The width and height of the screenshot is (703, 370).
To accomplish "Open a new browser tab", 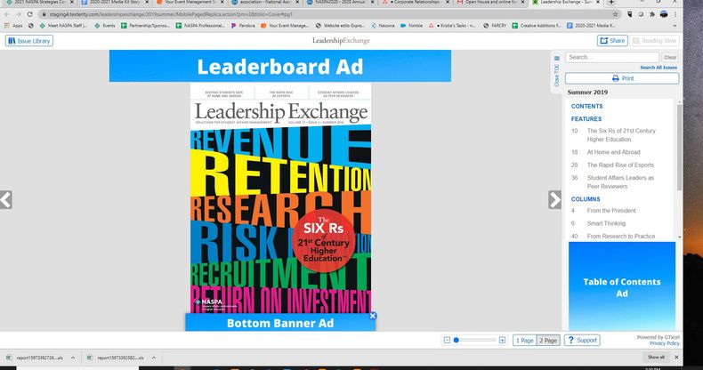I will 611,3.
